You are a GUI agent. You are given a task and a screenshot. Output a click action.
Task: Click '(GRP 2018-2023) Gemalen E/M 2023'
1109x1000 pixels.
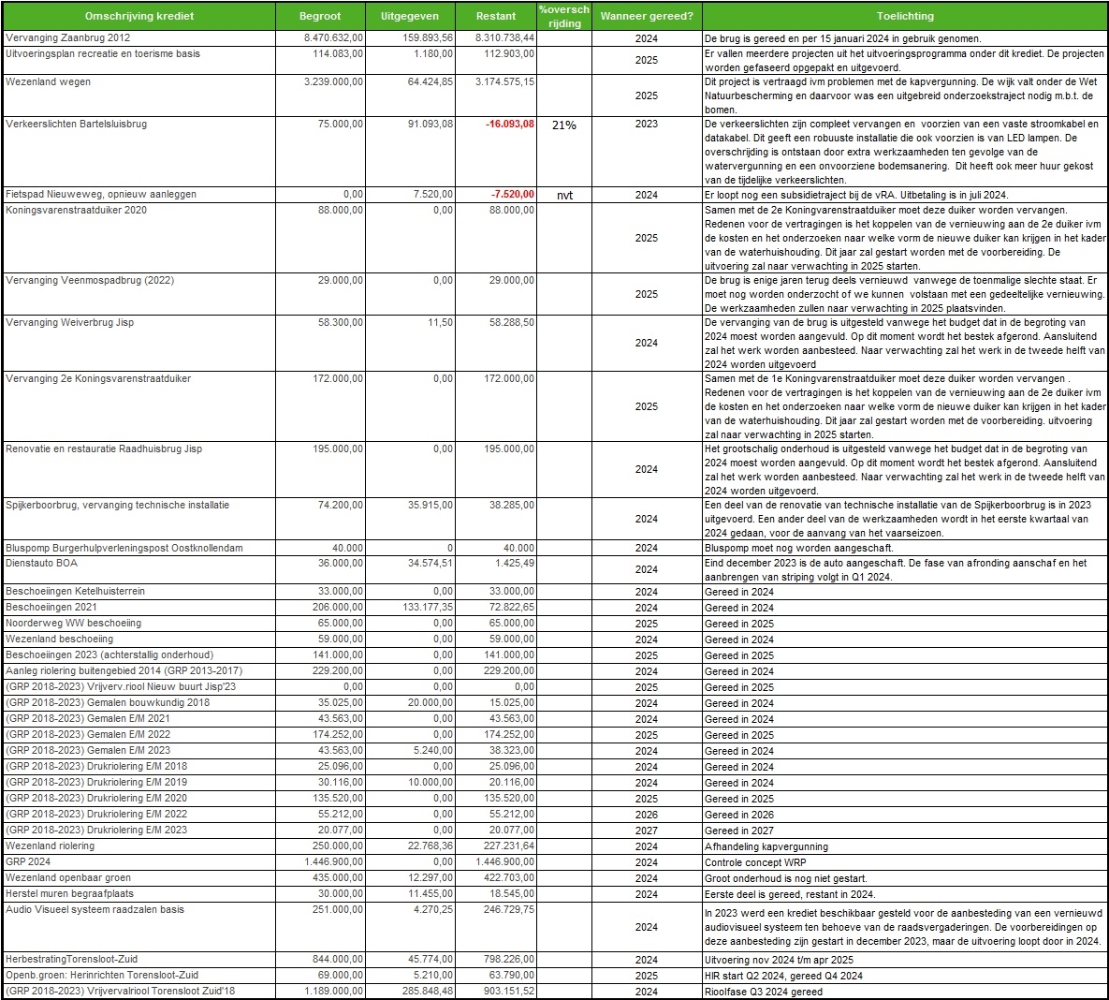88,751
